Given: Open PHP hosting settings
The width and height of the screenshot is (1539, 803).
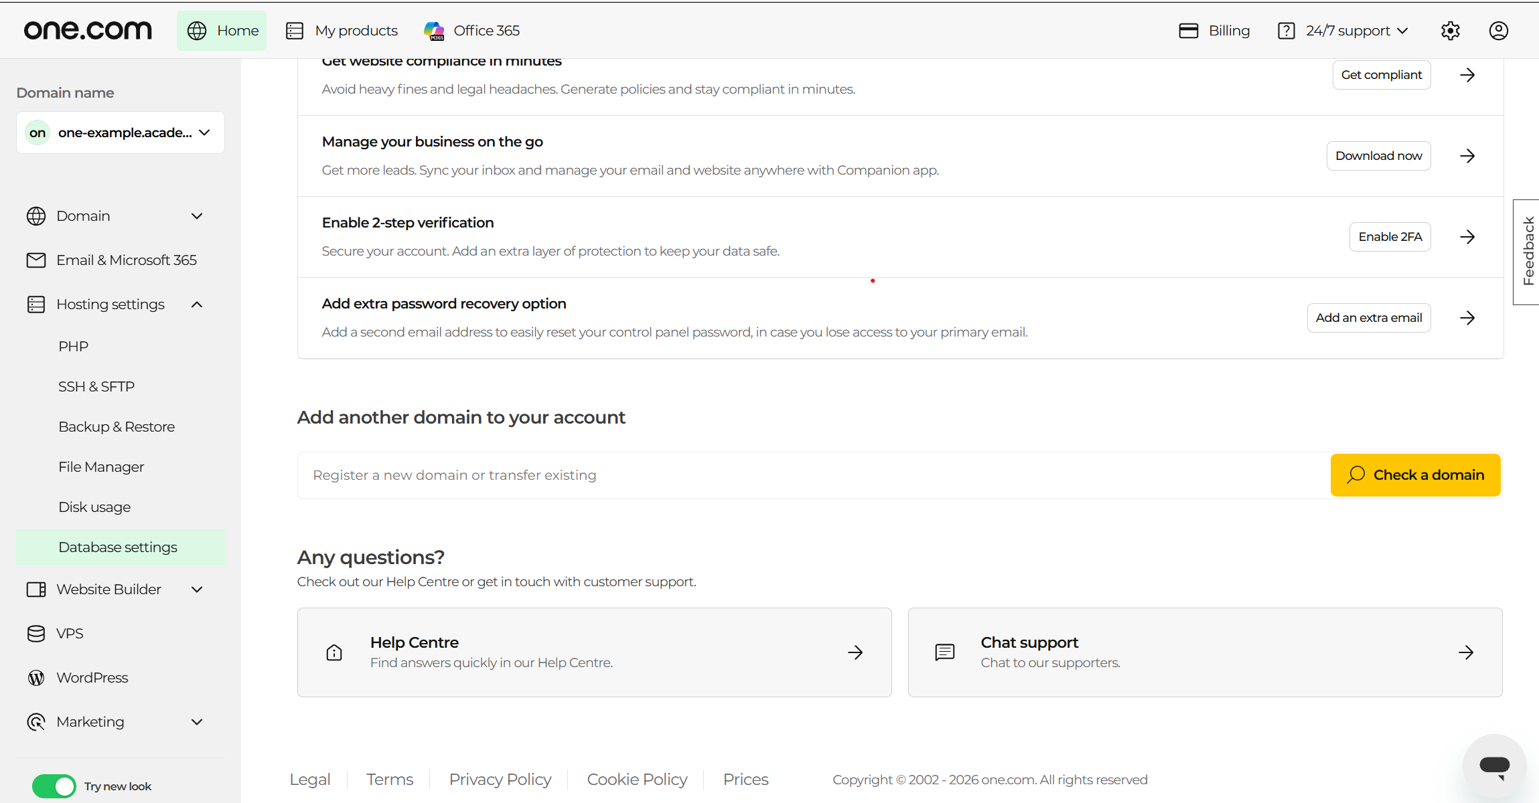Looking at the screenshot, I should point(74,347).
